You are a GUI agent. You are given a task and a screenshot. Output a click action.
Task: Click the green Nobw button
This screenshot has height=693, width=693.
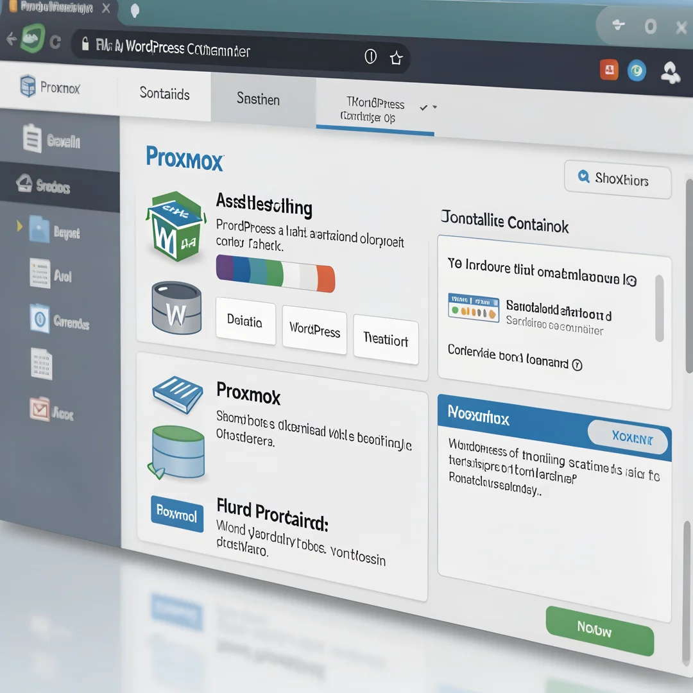599,630
